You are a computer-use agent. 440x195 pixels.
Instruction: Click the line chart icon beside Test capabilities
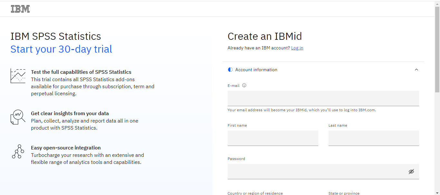pyautogui.click(x=18, y=76)
